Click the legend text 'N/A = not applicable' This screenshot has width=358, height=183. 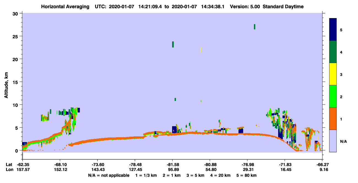coord(109,175)
